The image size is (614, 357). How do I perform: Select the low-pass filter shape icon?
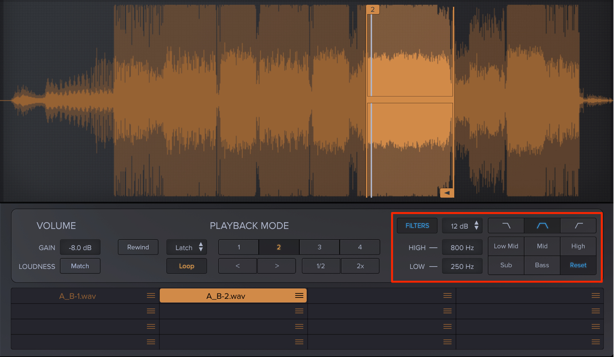(x=506, y=226)
